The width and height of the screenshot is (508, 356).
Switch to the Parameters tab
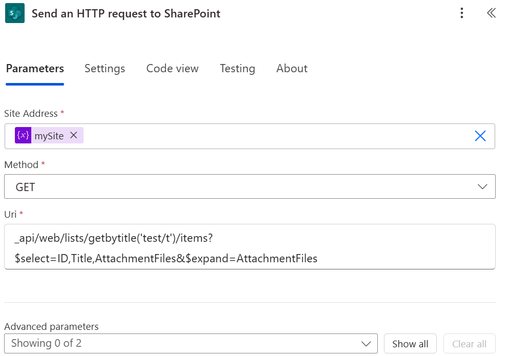[x=35, y=69]
